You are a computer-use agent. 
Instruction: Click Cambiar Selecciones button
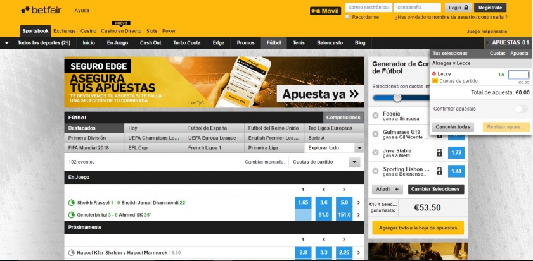click(x=436, y=189)
